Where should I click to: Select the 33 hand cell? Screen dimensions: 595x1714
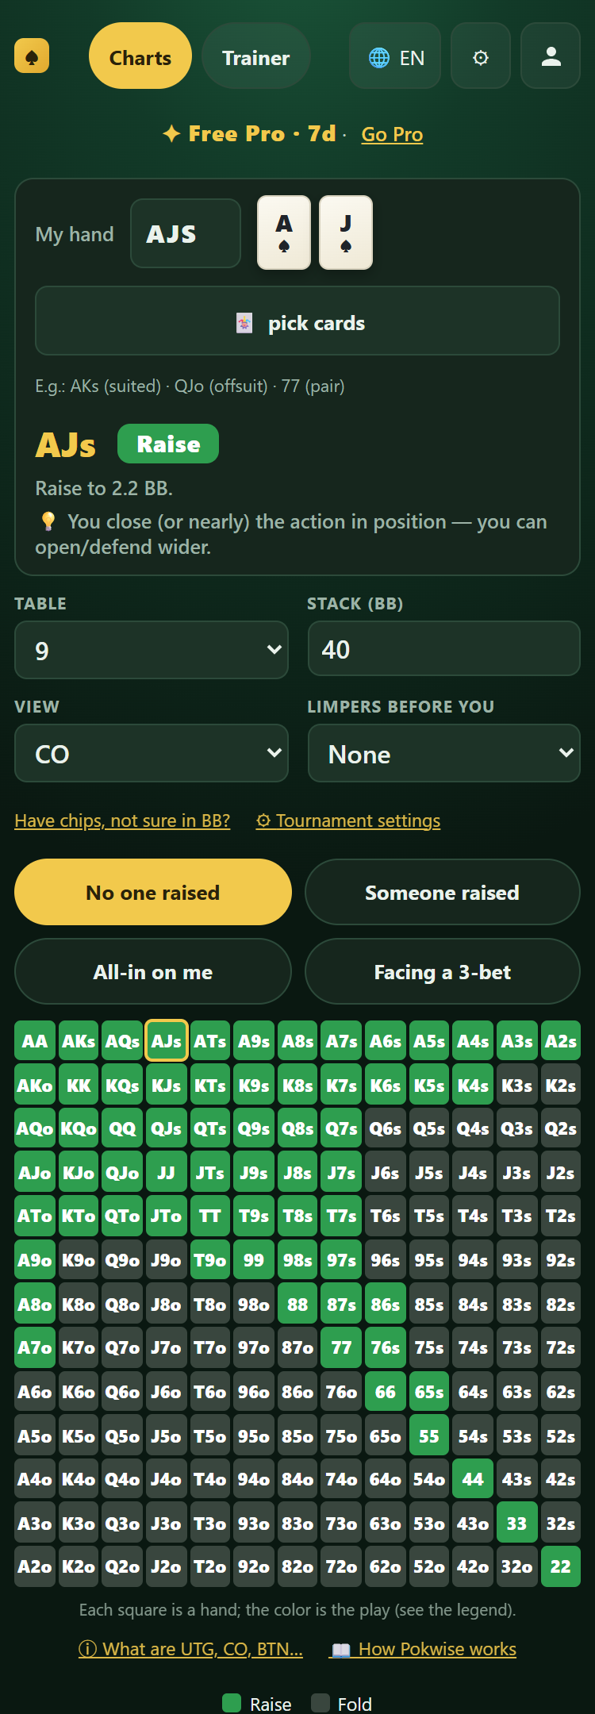[x=517, y=1523]
